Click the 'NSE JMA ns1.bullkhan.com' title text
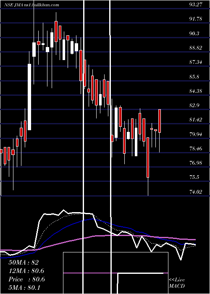Screen dimensions: 210x294 coord(31,5)
